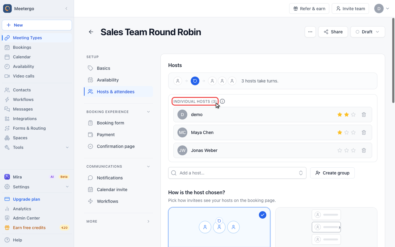Viewport: 395px width, 247px height.
Task: Open Earn free credits link
Action: click(37, 228)
